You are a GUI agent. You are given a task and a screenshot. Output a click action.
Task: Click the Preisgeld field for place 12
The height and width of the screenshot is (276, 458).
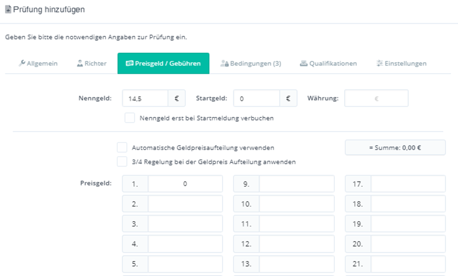pos(297,244)
